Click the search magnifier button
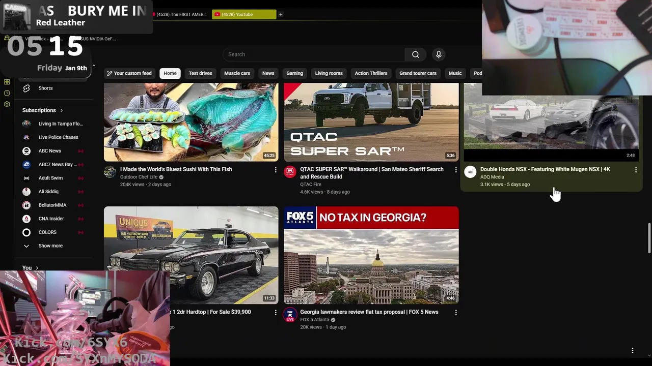 [x=416, y=54]
